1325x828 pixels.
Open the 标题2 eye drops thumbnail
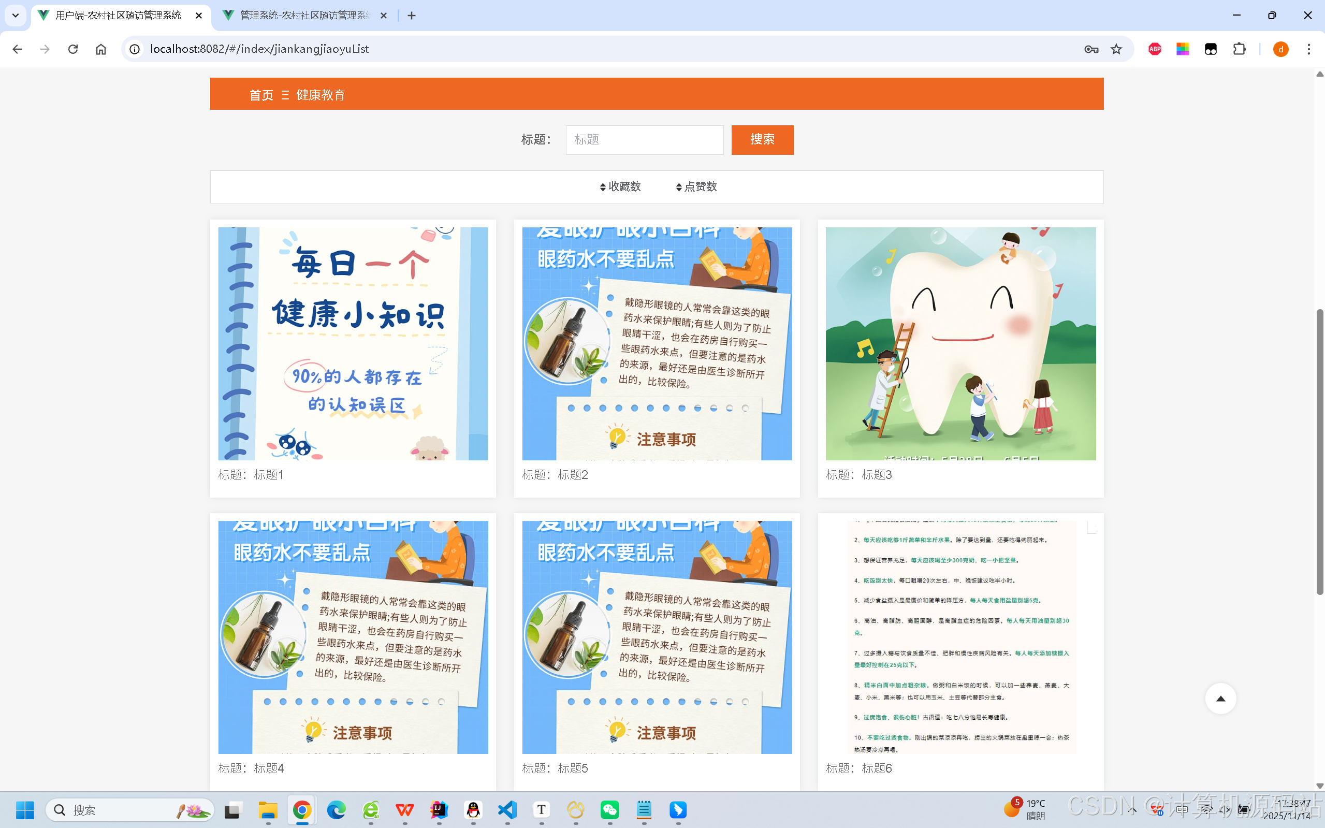coord(657,343)
